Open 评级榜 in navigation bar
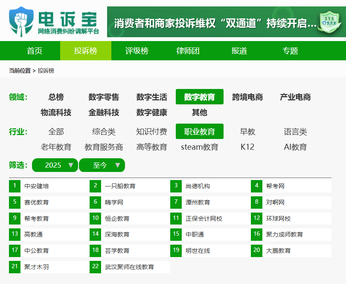 pos(137,50)
